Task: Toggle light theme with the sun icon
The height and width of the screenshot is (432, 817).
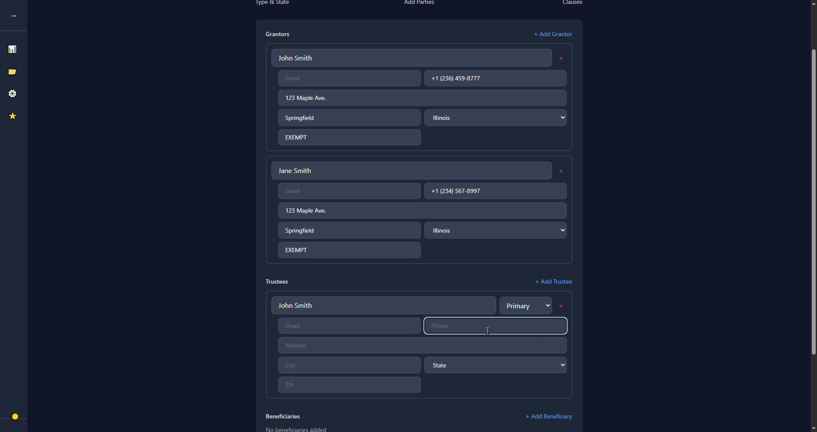Action: (x=15, y=417)
